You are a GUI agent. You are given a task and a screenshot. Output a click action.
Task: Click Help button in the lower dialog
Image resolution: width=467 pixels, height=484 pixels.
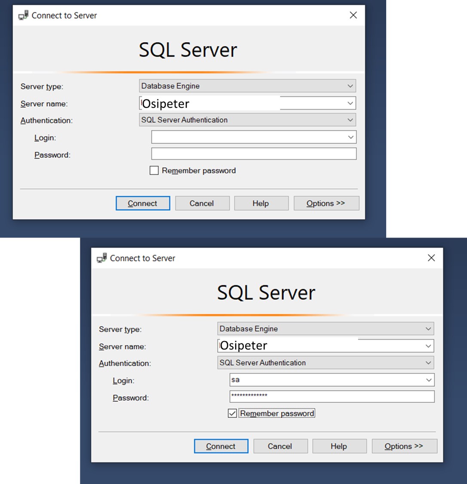click(x=339, y=446)
